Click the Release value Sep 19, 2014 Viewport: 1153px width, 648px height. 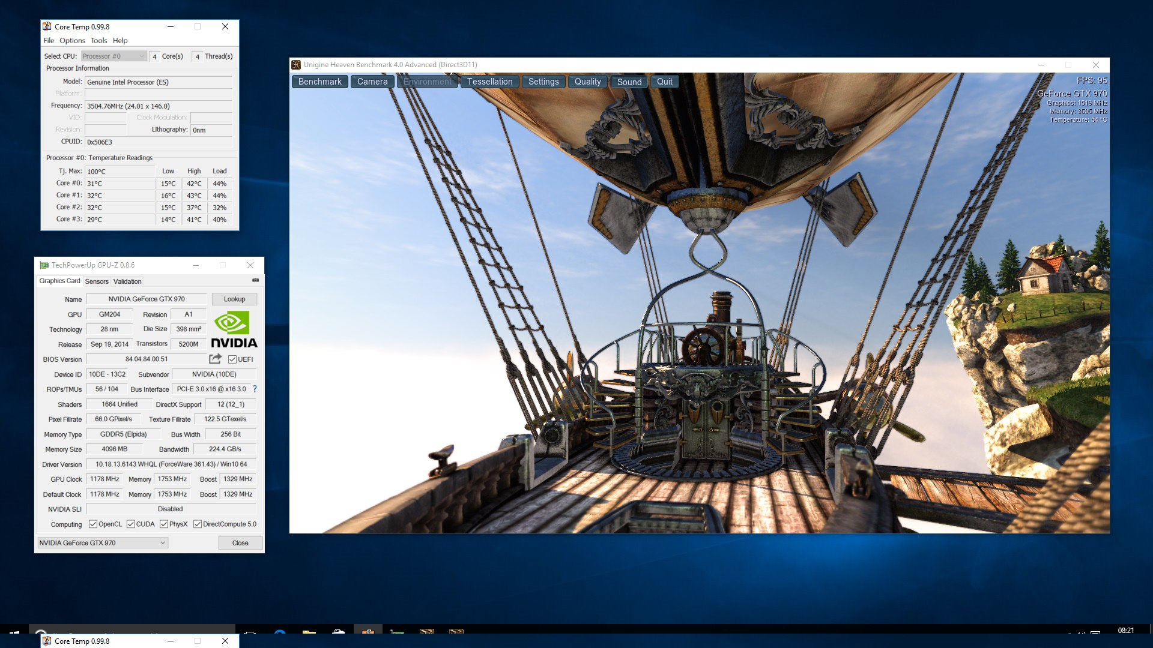pyautogui.click(x=109, y=344)
